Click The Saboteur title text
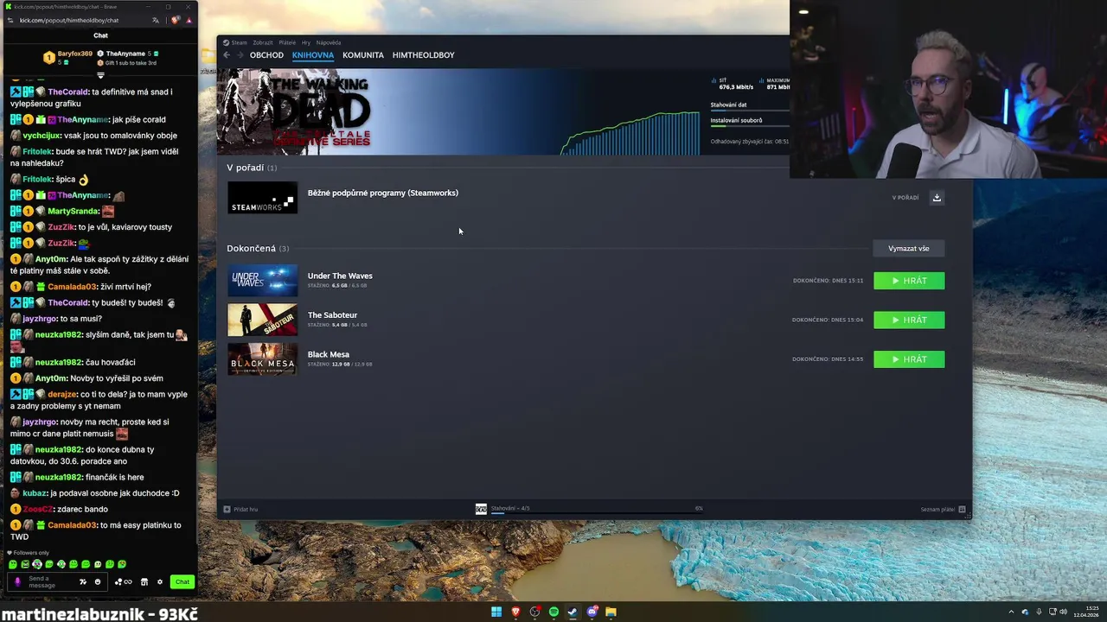Viewport: 1107px width, 622px height. tap(332, 315)
